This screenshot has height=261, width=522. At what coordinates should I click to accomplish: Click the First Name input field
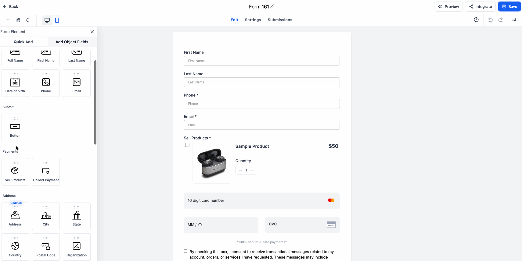261,61
